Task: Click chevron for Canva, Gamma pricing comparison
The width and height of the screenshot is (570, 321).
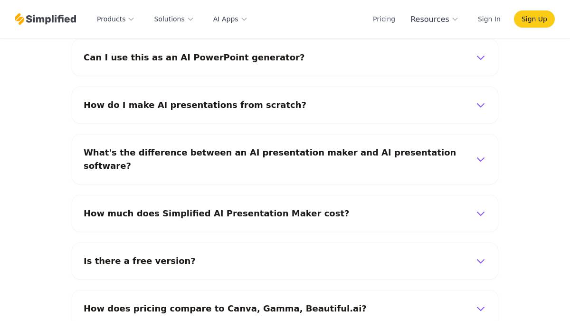Action: (481, 309)
